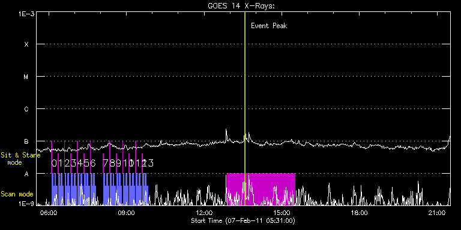The width and height of the screenshot is (461, 230).
Task: Click the X flare class axis label
Action: (x=26, y=44)
